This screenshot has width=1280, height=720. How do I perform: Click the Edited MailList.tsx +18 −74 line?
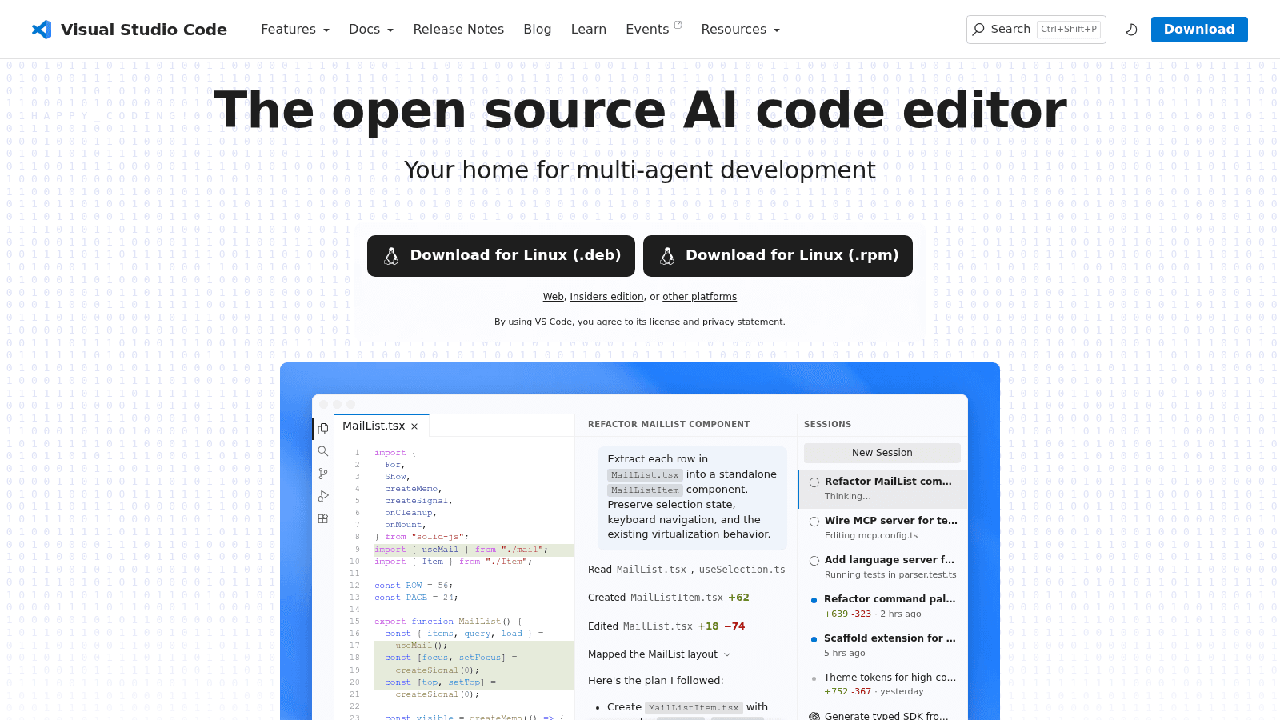click(666, 626)
